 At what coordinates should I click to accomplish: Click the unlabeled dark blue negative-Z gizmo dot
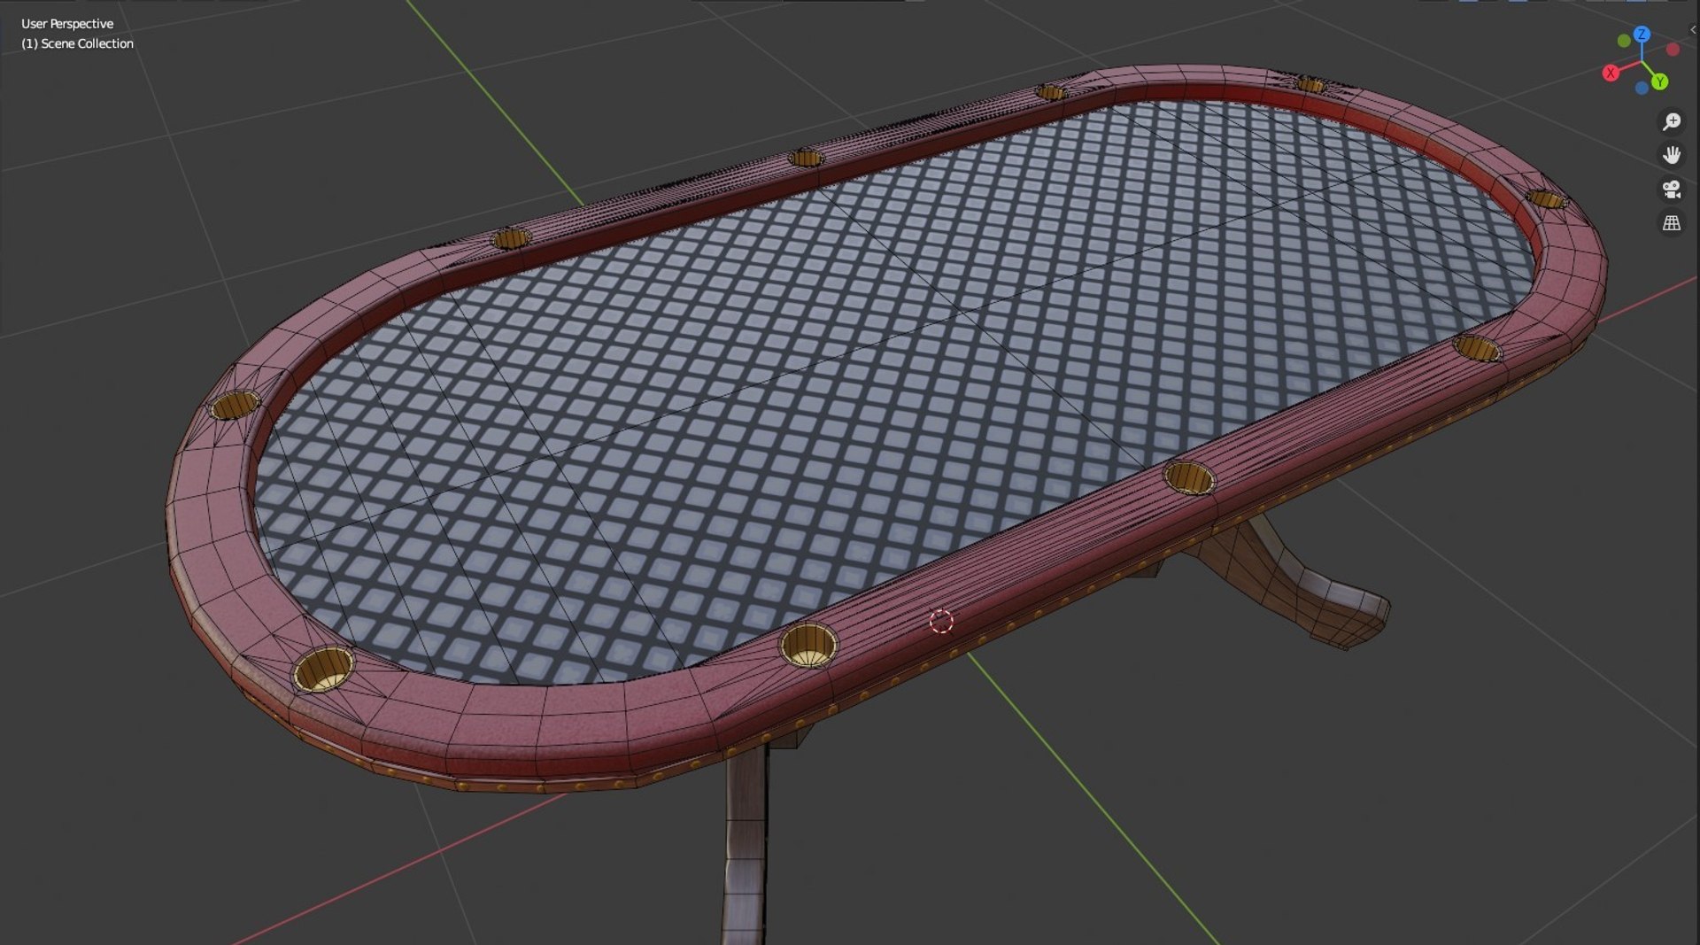coord(1642,88)
